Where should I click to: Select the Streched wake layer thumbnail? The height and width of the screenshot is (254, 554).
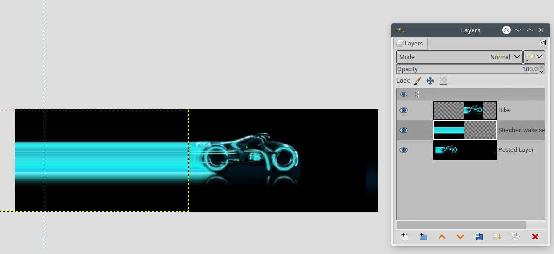[x=465, y=130]
